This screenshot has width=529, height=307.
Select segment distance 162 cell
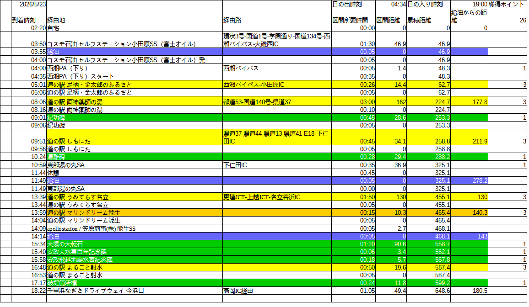391,101
